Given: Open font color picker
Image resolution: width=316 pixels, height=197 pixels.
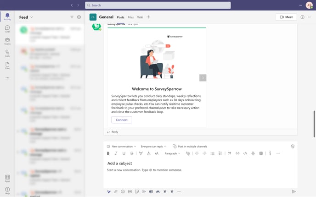Looking at the screenshot, I should coord(148,153).
